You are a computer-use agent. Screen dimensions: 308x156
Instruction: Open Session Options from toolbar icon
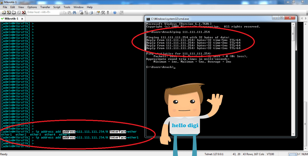coord(98,13)
